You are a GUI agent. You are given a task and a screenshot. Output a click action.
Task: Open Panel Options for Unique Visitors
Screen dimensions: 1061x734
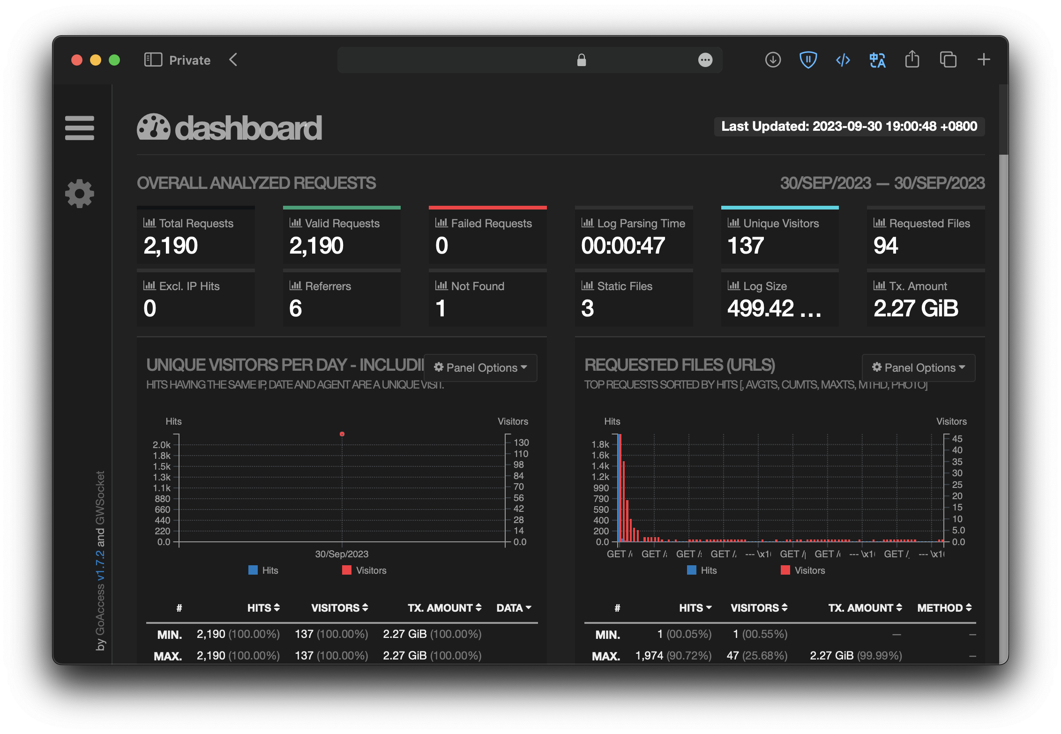tap(480, 368)
